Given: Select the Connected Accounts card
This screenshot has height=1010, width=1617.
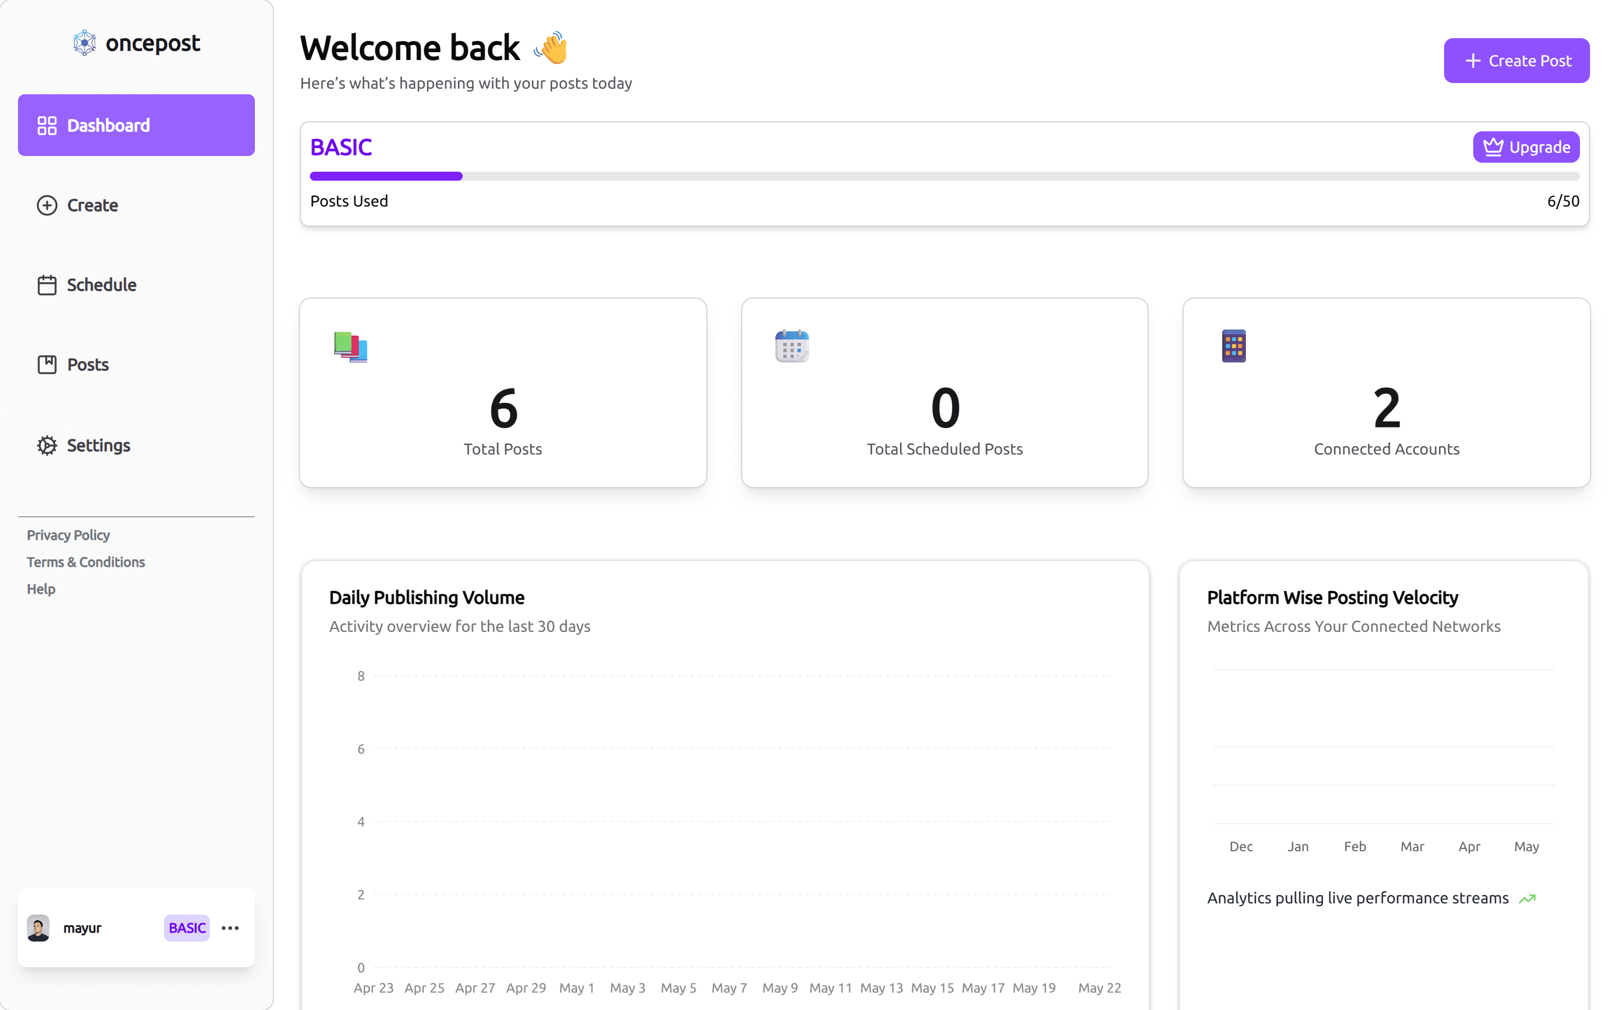Looking at the screenshot, I should click(1386, 393).
